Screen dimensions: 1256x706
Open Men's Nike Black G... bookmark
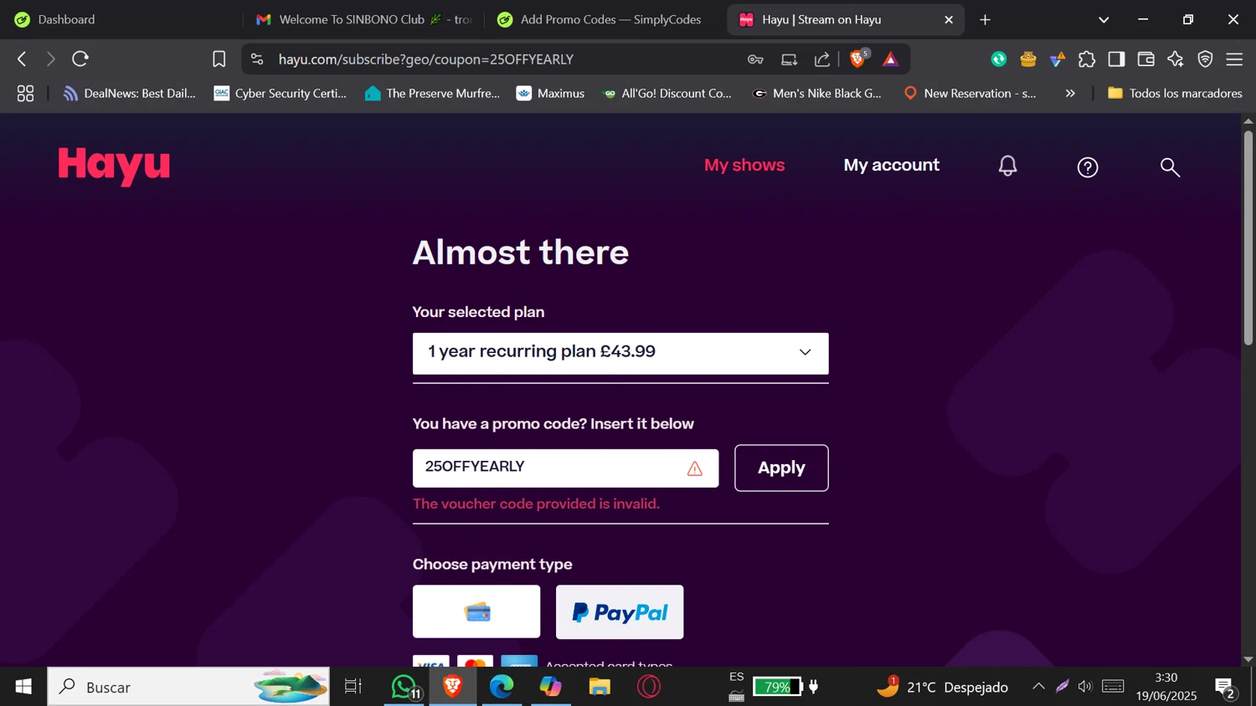818,93
